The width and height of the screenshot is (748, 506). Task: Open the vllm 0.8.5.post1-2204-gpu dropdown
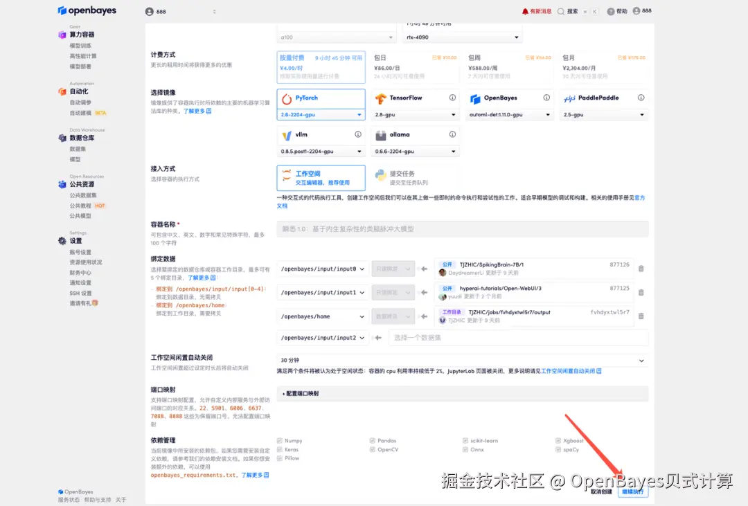(321, 152)
